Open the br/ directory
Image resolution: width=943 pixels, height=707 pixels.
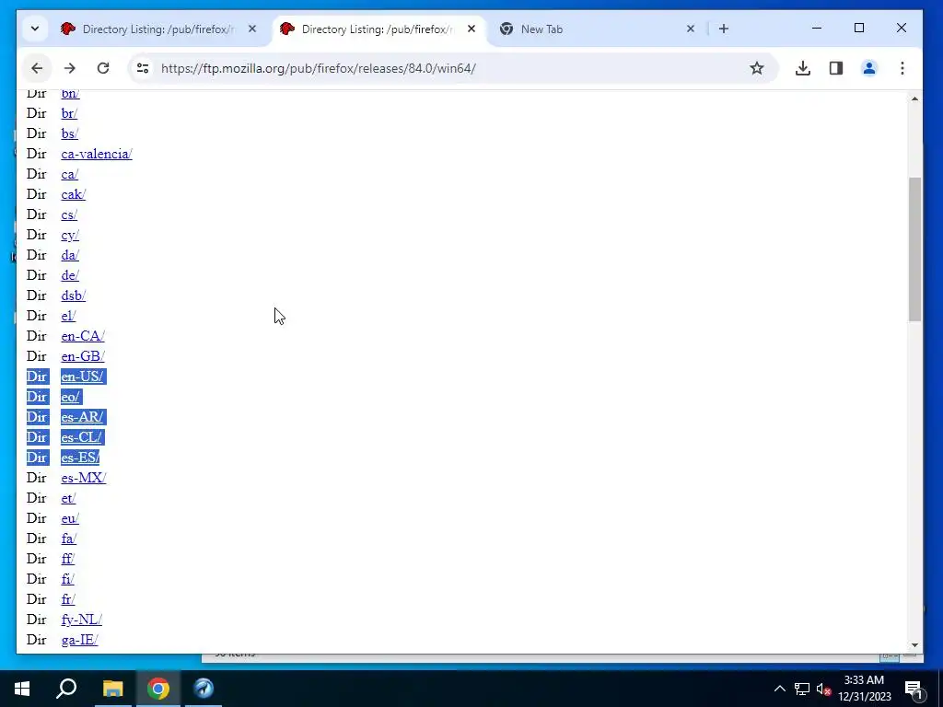(x=69, y=113)
